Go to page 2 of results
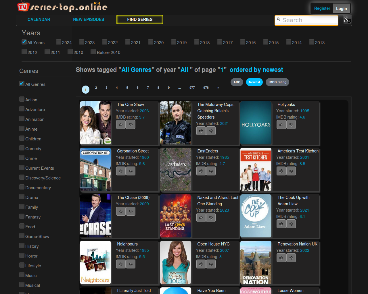Viewport: 368px width, 294px height. tap(96, 88)
